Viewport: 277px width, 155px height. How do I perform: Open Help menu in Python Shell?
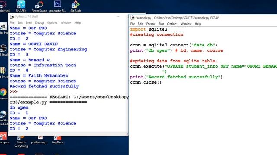(77, 22)
